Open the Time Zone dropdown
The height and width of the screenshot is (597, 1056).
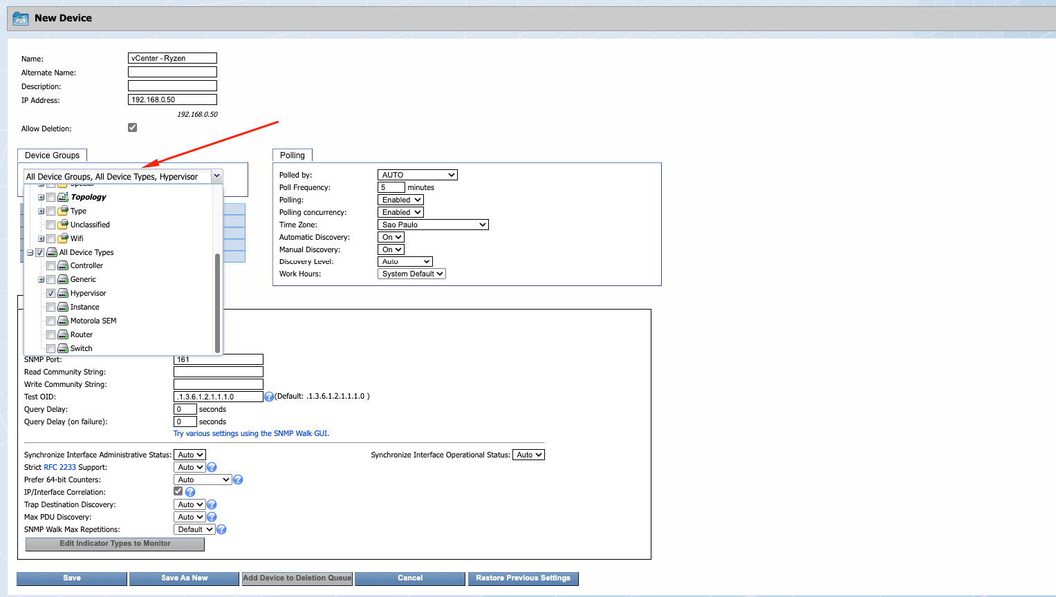coord(433,225)
